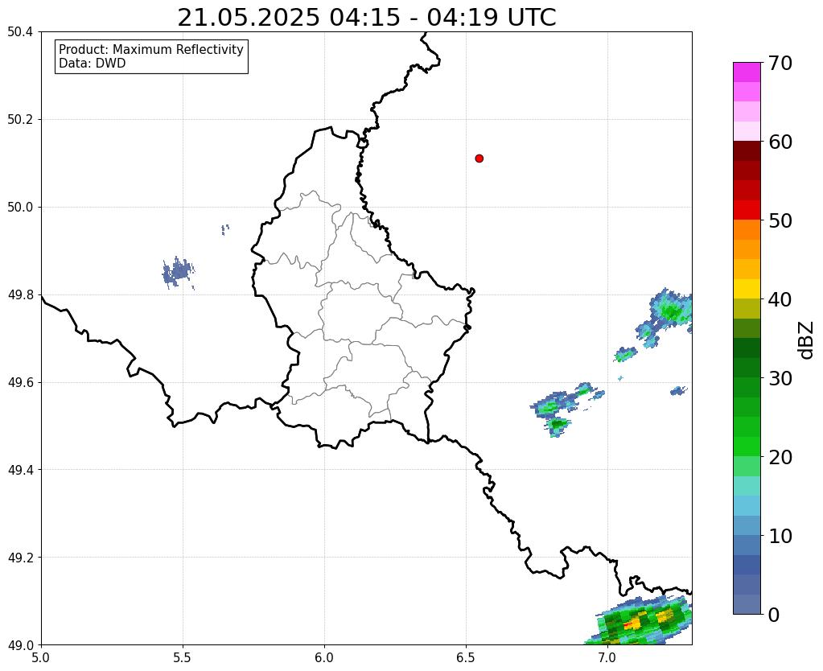
Task: Select the 40 label on the colorbar
Action: pos(780,299)
